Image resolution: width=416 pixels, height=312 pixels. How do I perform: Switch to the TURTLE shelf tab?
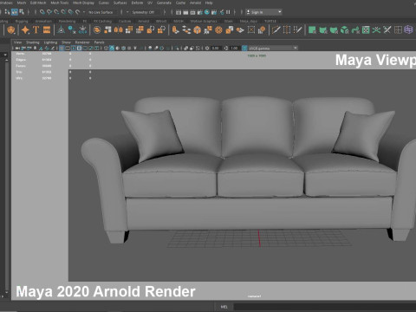click(270, 21)
